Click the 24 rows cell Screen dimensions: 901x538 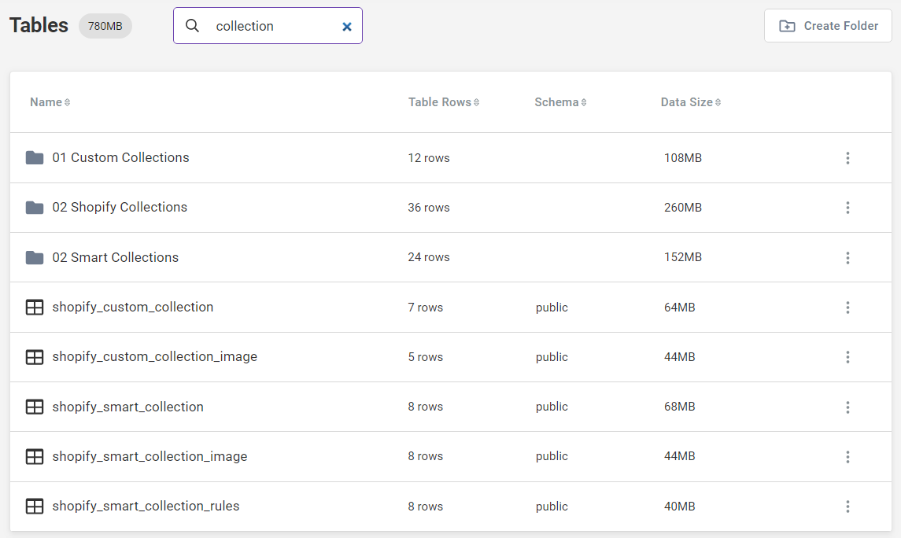point(429,257)
